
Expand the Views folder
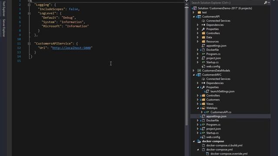(198, 104)
